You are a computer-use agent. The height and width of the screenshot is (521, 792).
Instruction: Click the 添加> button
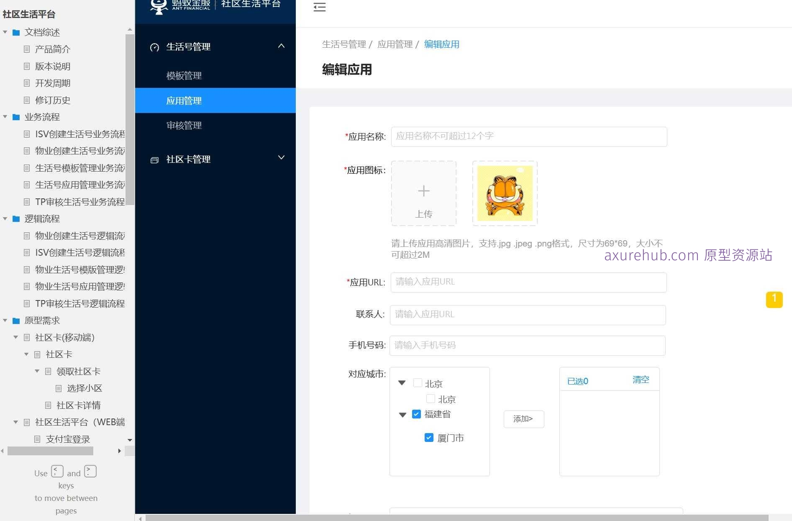coord(523,419)
